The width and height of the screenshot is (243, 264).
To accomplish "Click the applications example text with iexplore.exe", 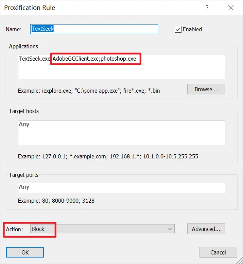I will (89, 91).
